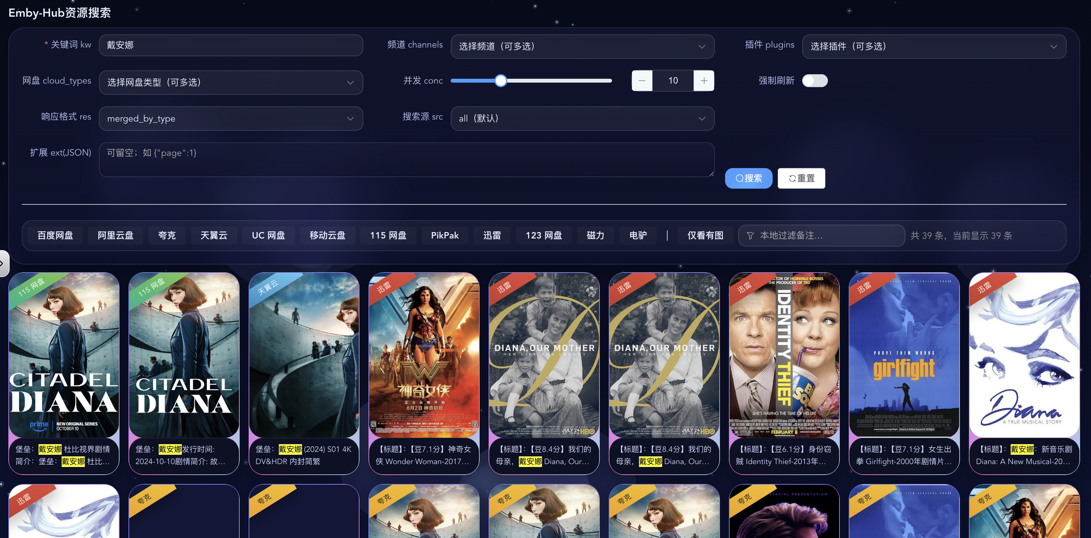The width and height of the screenshot is (1091, 538).
Task: Select the 迅雷 filter tab
Action: [492, 236]
